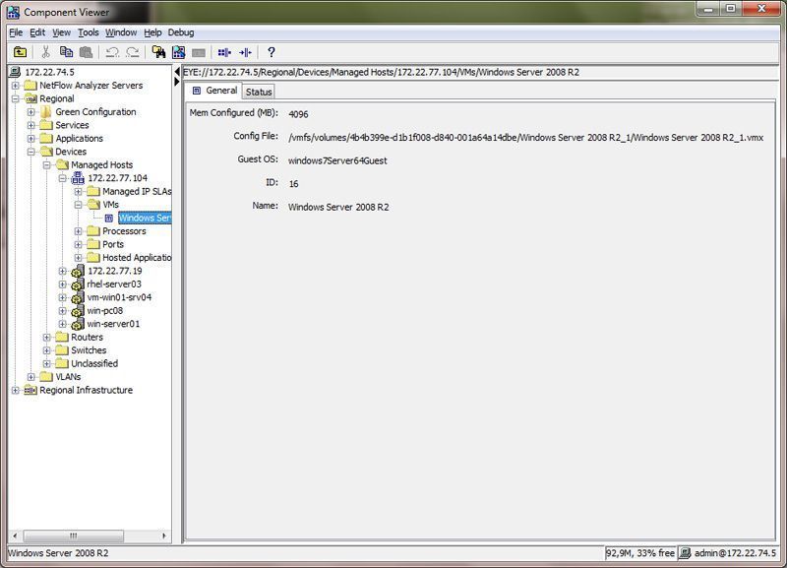This screenshot has height=568, width=787.
Task: Click the left scroll arrow of tree scrollbar
Action: [x=15, y=536]
